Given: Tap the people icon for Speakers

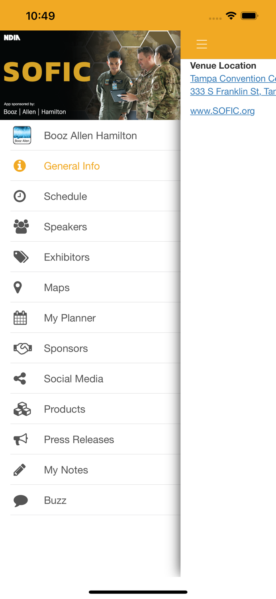Looking at the screenshot, I should (x=21, y=227).
